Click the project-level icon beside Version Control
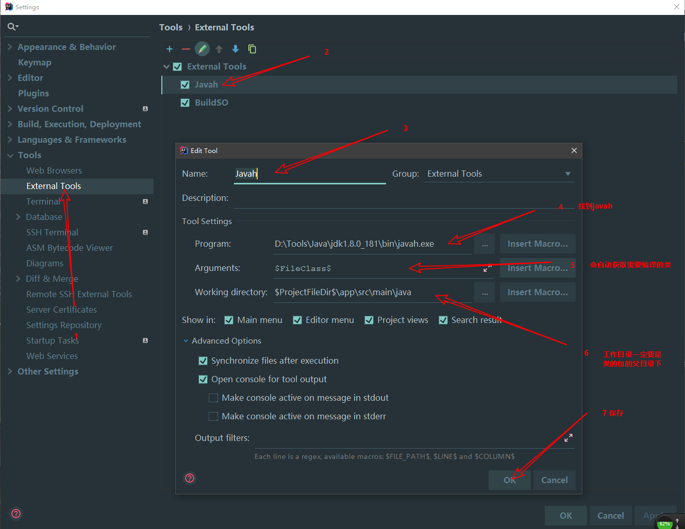Viewport: 685px width, 529px height. click(x=145, y=109)
